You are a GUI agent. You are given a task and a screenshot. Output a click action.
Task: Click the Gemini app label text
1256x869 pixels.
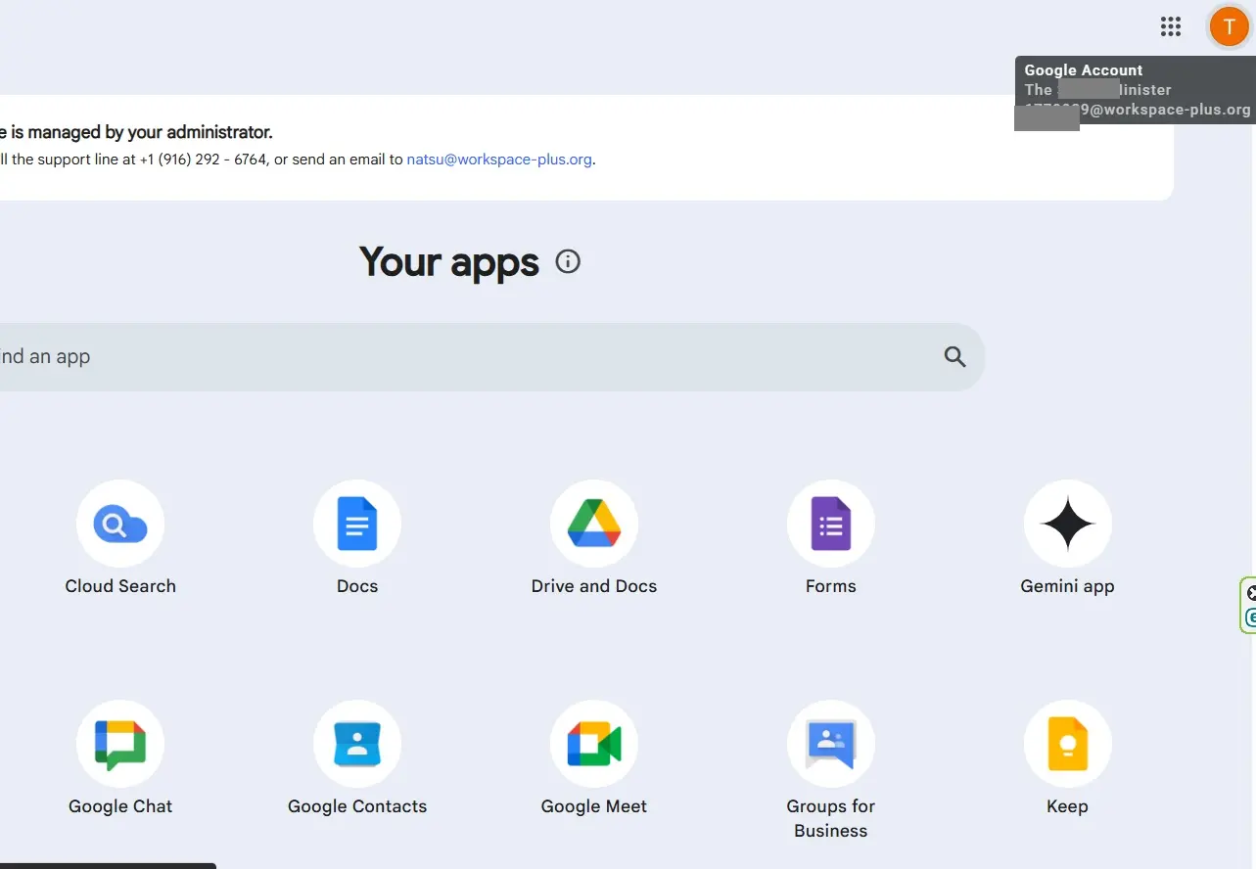point(1068,586)
